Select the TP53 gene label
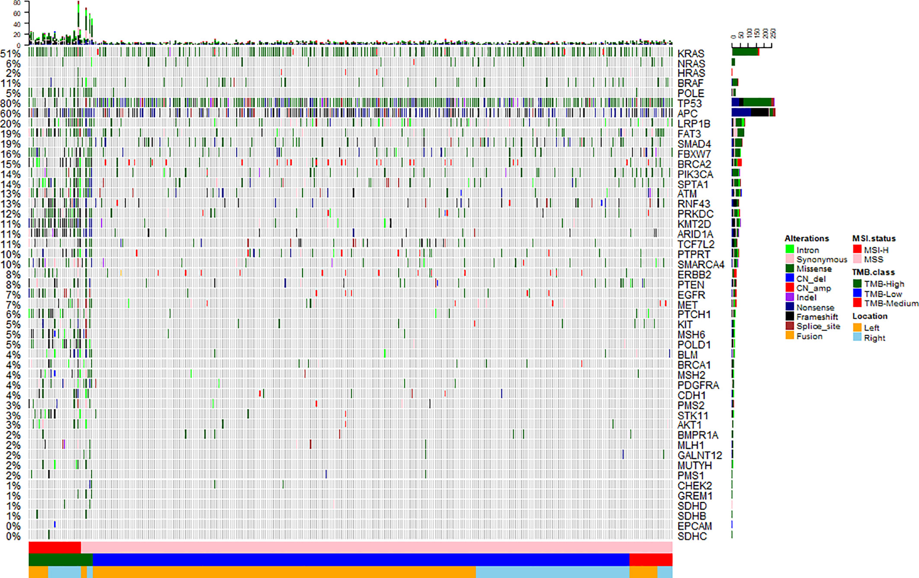The height and width of the screenshot is (578, 919). 689,103
